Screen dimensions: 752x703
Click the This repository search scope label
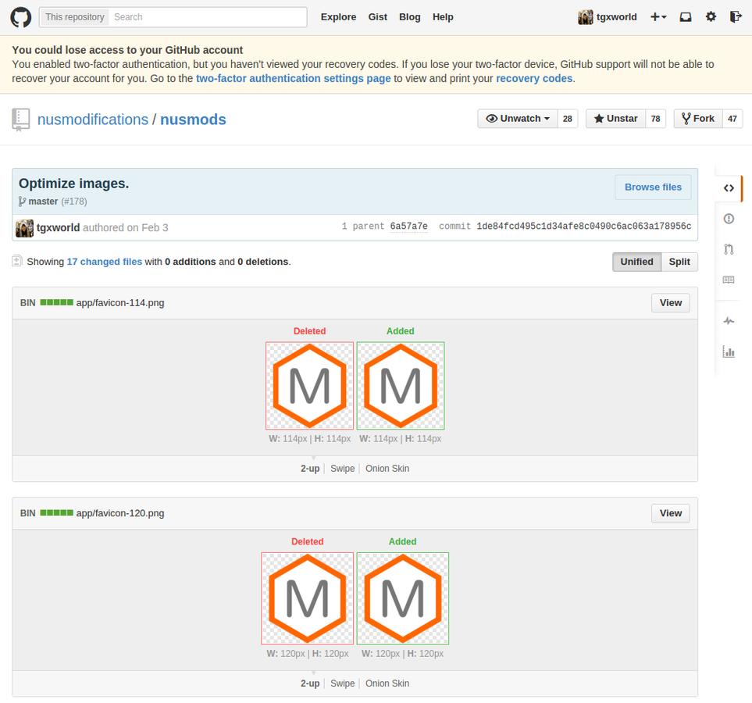(x=74, y=17)
